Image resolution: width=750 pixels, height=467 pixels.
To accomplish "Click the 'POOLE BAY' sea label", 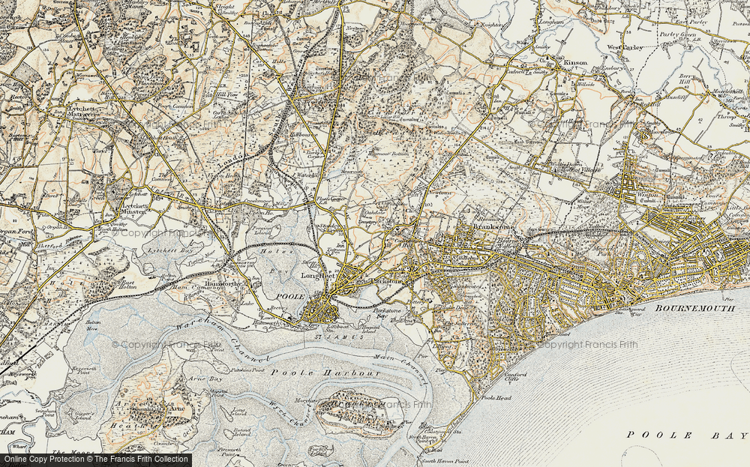I will tap(687, 435).
